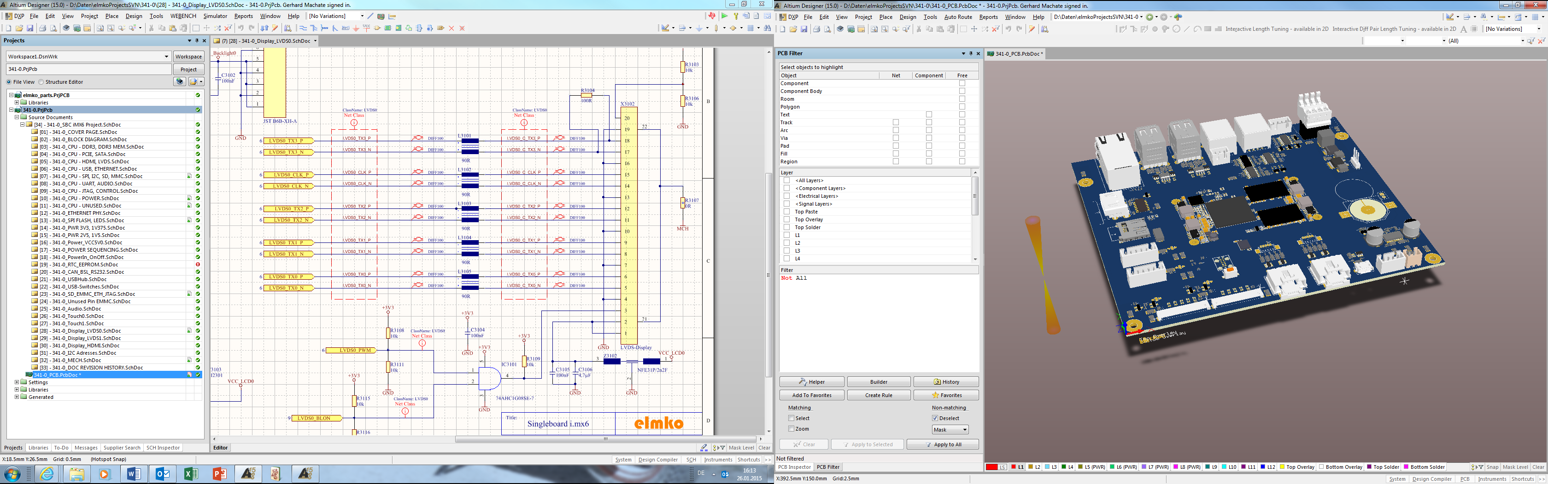The image size is (1548, 484).
Task: Click the Apply to All button
Action: pos(942,444)
